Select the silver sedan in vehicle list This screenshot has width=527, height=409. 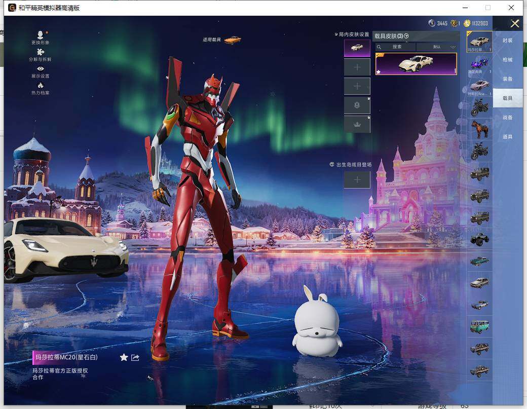[479, 283]
